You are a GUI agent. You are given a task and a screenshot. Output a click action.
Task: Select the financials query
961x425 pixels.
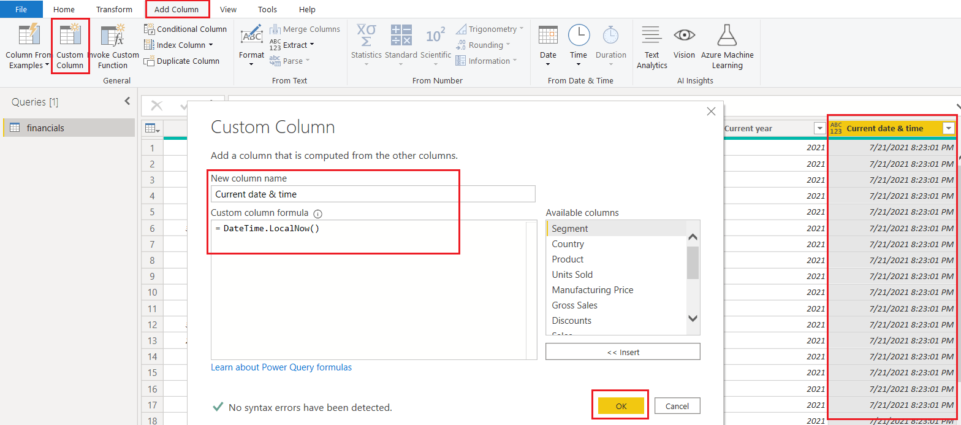(69, 128)
